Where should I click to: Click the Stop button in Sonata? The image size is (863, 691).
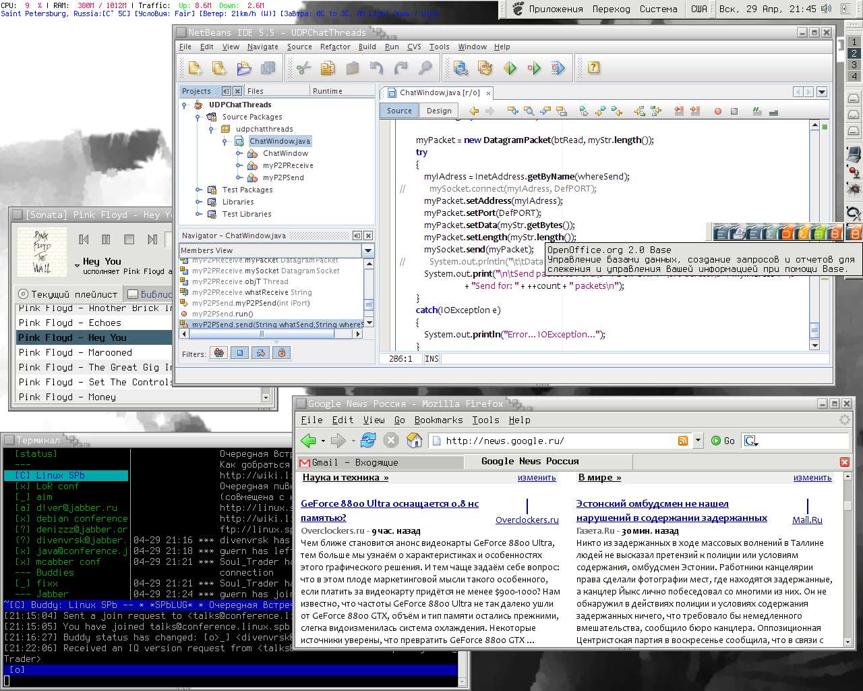[129, 239]
